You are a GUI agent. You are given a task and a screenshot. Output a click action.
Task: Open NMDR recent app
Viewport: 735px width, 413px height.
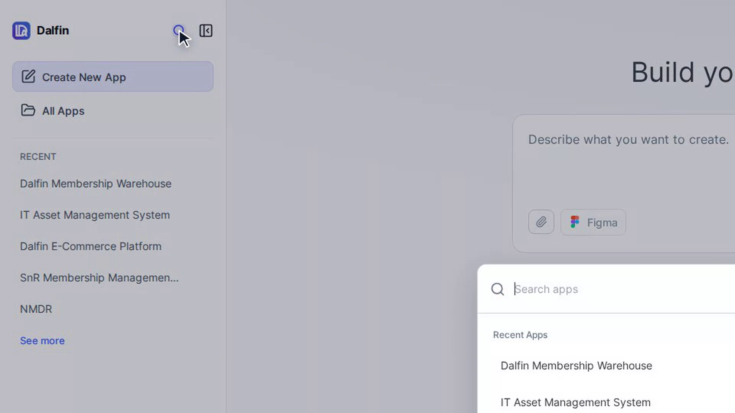[x=36, y=309]
